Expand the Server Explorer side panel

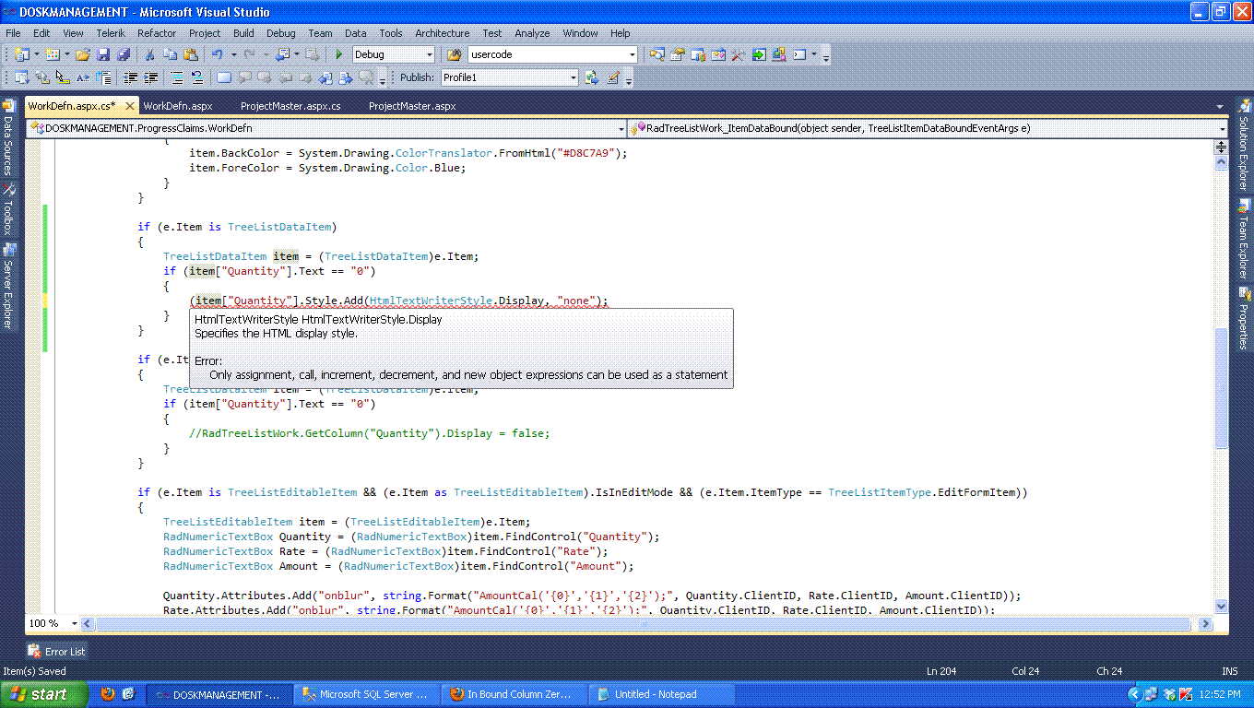8,286
